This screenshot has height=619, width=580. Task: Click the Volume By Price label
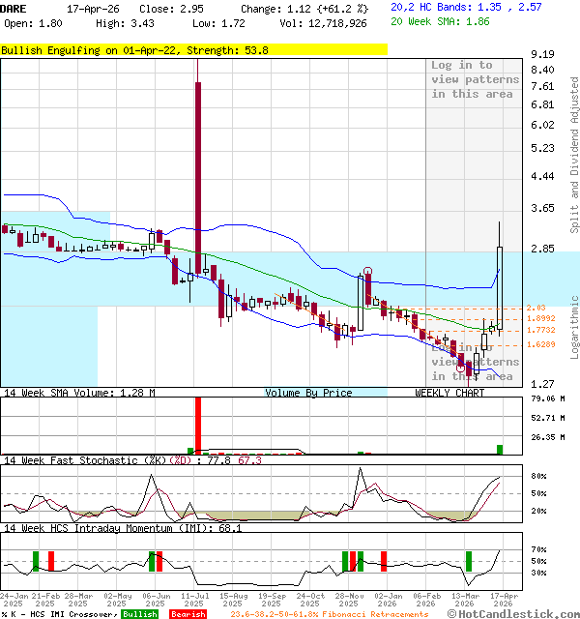(308, 393)
